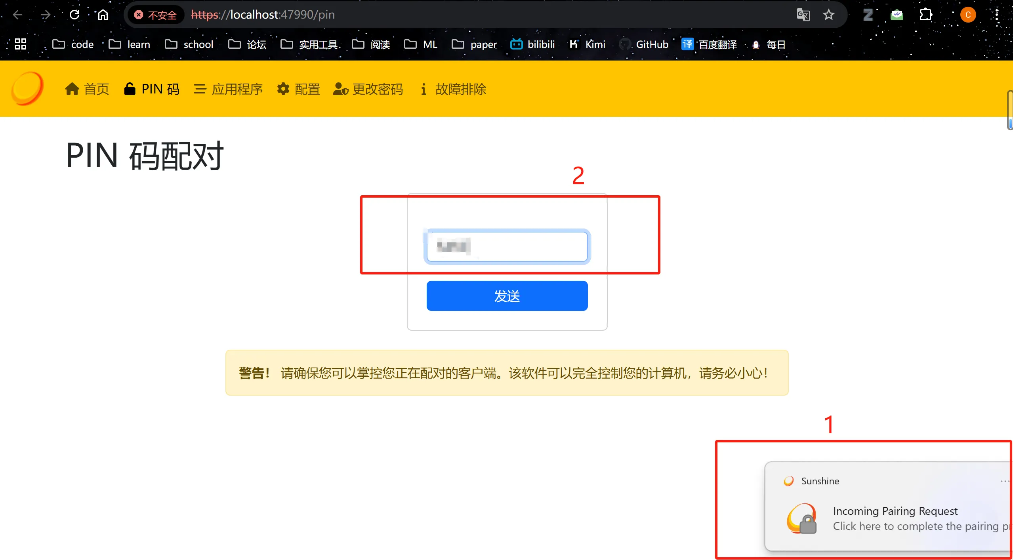
Task: Click the blue 发送 button
Action: point(507,296)
